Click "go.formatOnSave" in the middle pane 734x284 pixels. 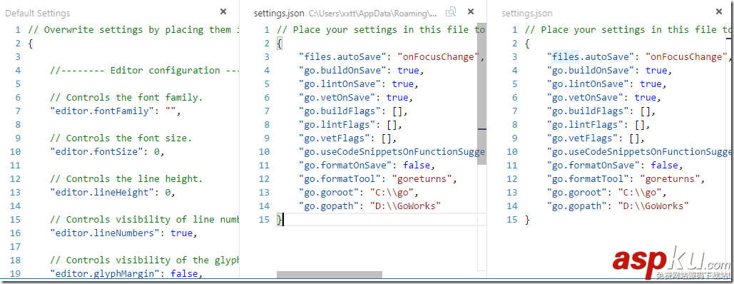point(345,166)
